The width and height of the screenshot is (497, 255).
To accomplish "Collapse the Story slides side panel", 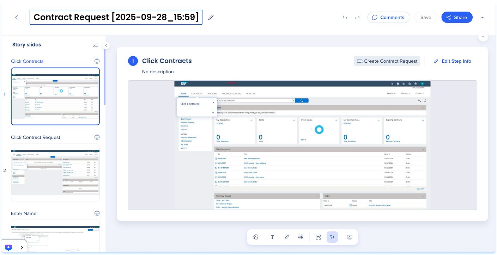I will pos(106,45).
